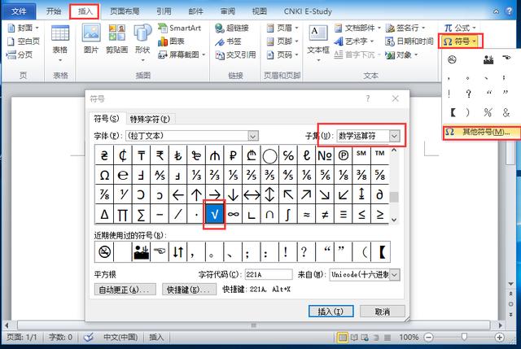This screenshot has height=349, width=521.
Task: Toggle 插入 insert mode in status bar
Action: pos(156,338)
